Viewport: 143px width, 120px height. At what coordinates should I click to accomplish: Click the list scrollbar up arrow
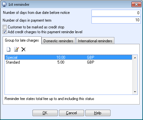(x=135, y=58)
